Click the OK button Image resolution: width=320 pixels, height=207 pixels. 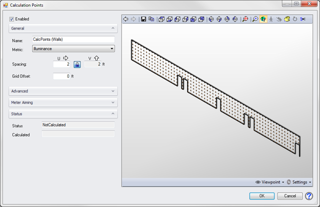[262, 196]
